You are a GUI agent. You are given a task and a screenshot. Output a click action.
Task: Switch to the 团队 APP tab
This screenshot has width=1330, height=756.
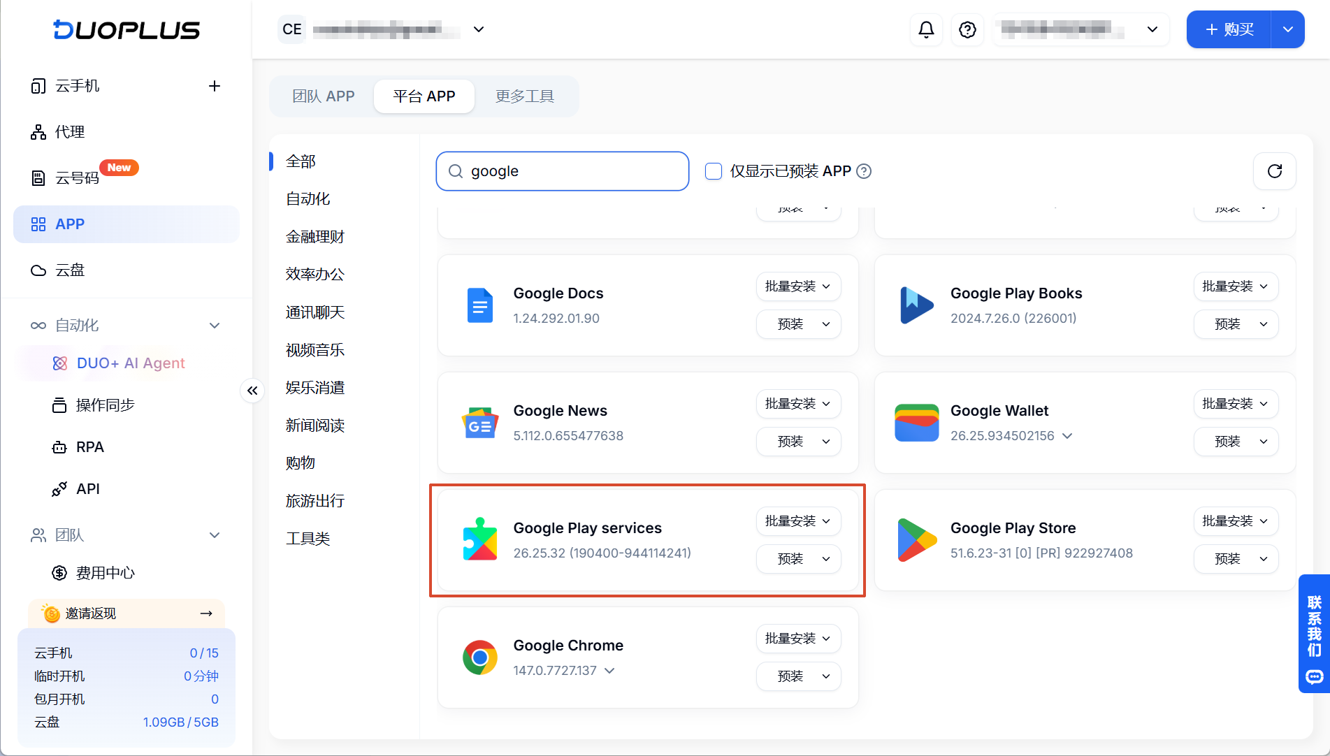(323, 96)
